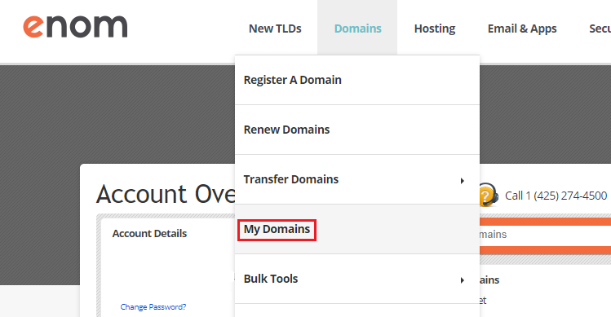Click the Account Details heading
The width and height of the screenshot is (611, 317).
tap(149, 233)
